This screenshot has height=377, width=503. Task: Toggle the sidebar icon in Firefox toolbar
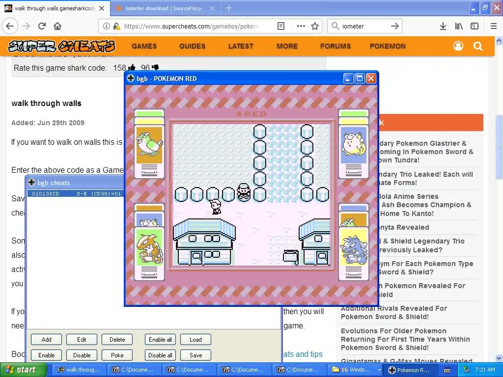[x=475, y=27]
